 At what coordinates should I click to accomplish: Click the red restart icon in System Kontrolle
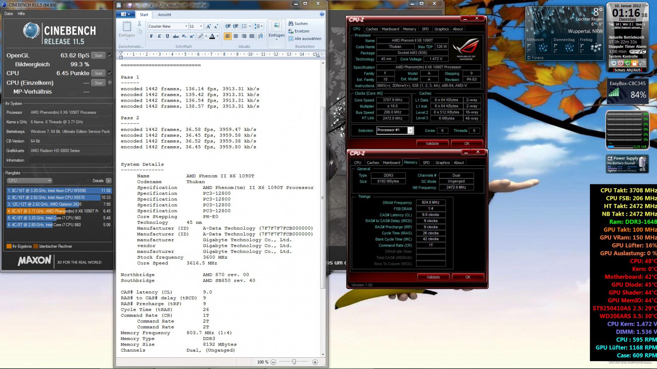pyautogui.click(x=620, y=63)
